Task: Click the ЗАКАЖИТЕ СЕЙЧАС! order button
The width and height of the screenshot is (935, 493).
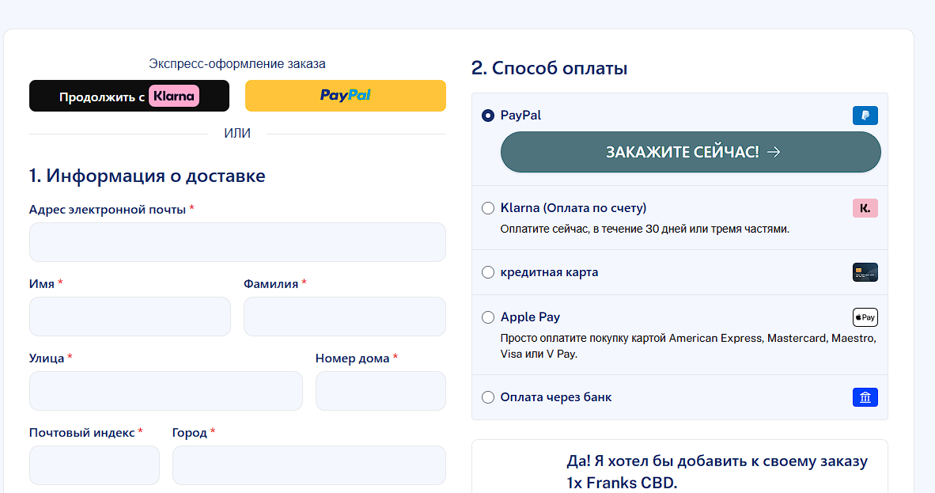Action: [x=691, y=152]
